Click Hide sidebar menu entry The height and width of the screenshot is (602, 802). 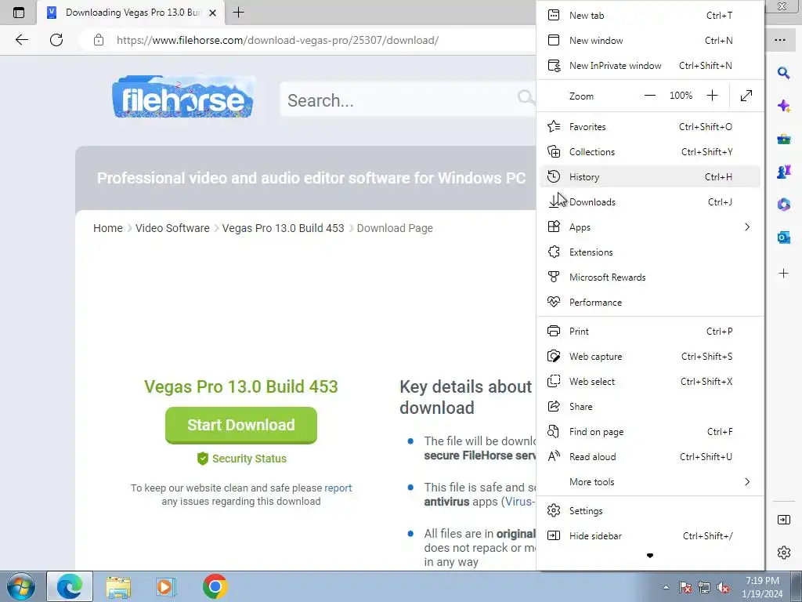(x=649, y=536)
